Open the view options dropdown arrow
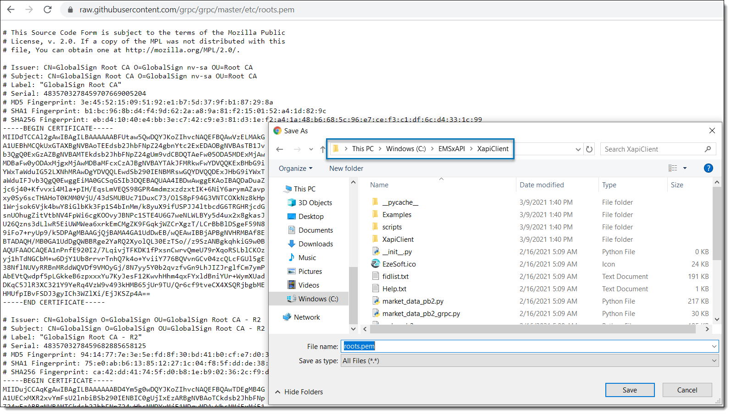Image resolution: width=731 pixels, height=414 pixels. tap(685, 168)
